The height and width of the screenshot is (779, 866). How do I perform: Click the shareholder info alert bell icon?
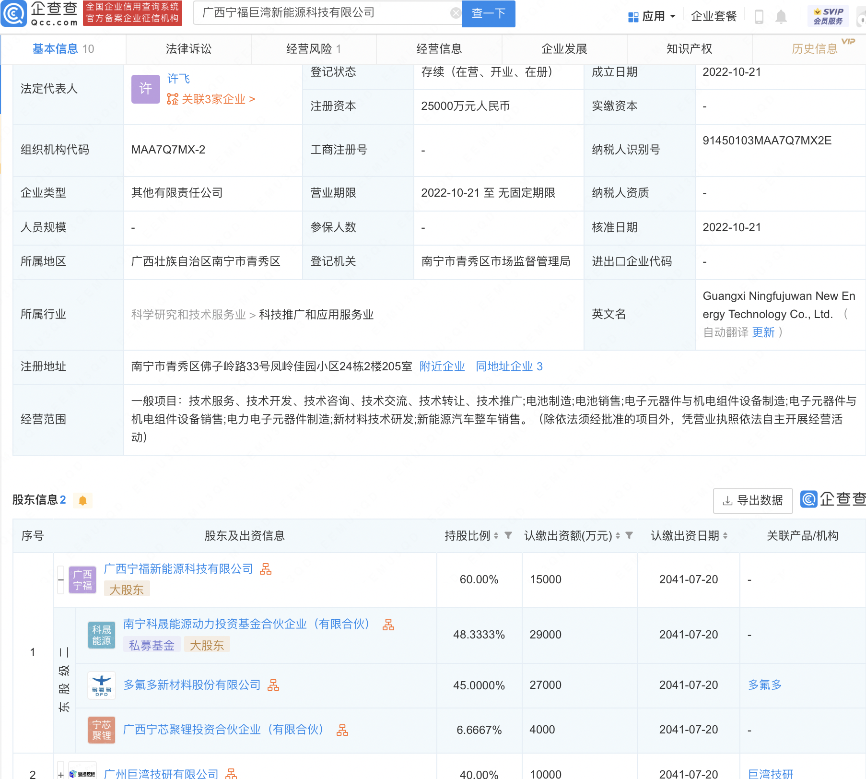pyautogui.click(x=82, y=500)
